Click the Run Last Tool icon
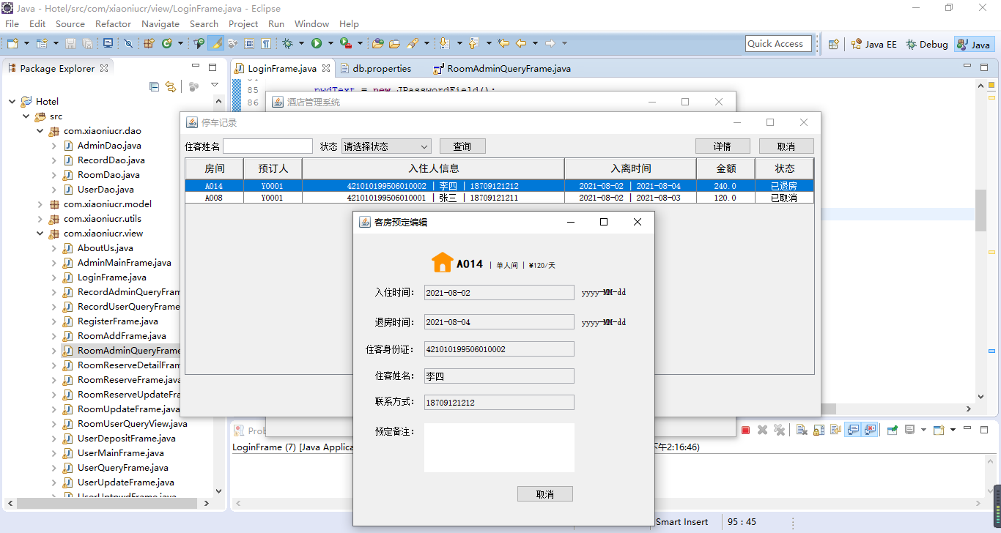The width and height of the screenshot is (1001, 533). pos(346,44)
